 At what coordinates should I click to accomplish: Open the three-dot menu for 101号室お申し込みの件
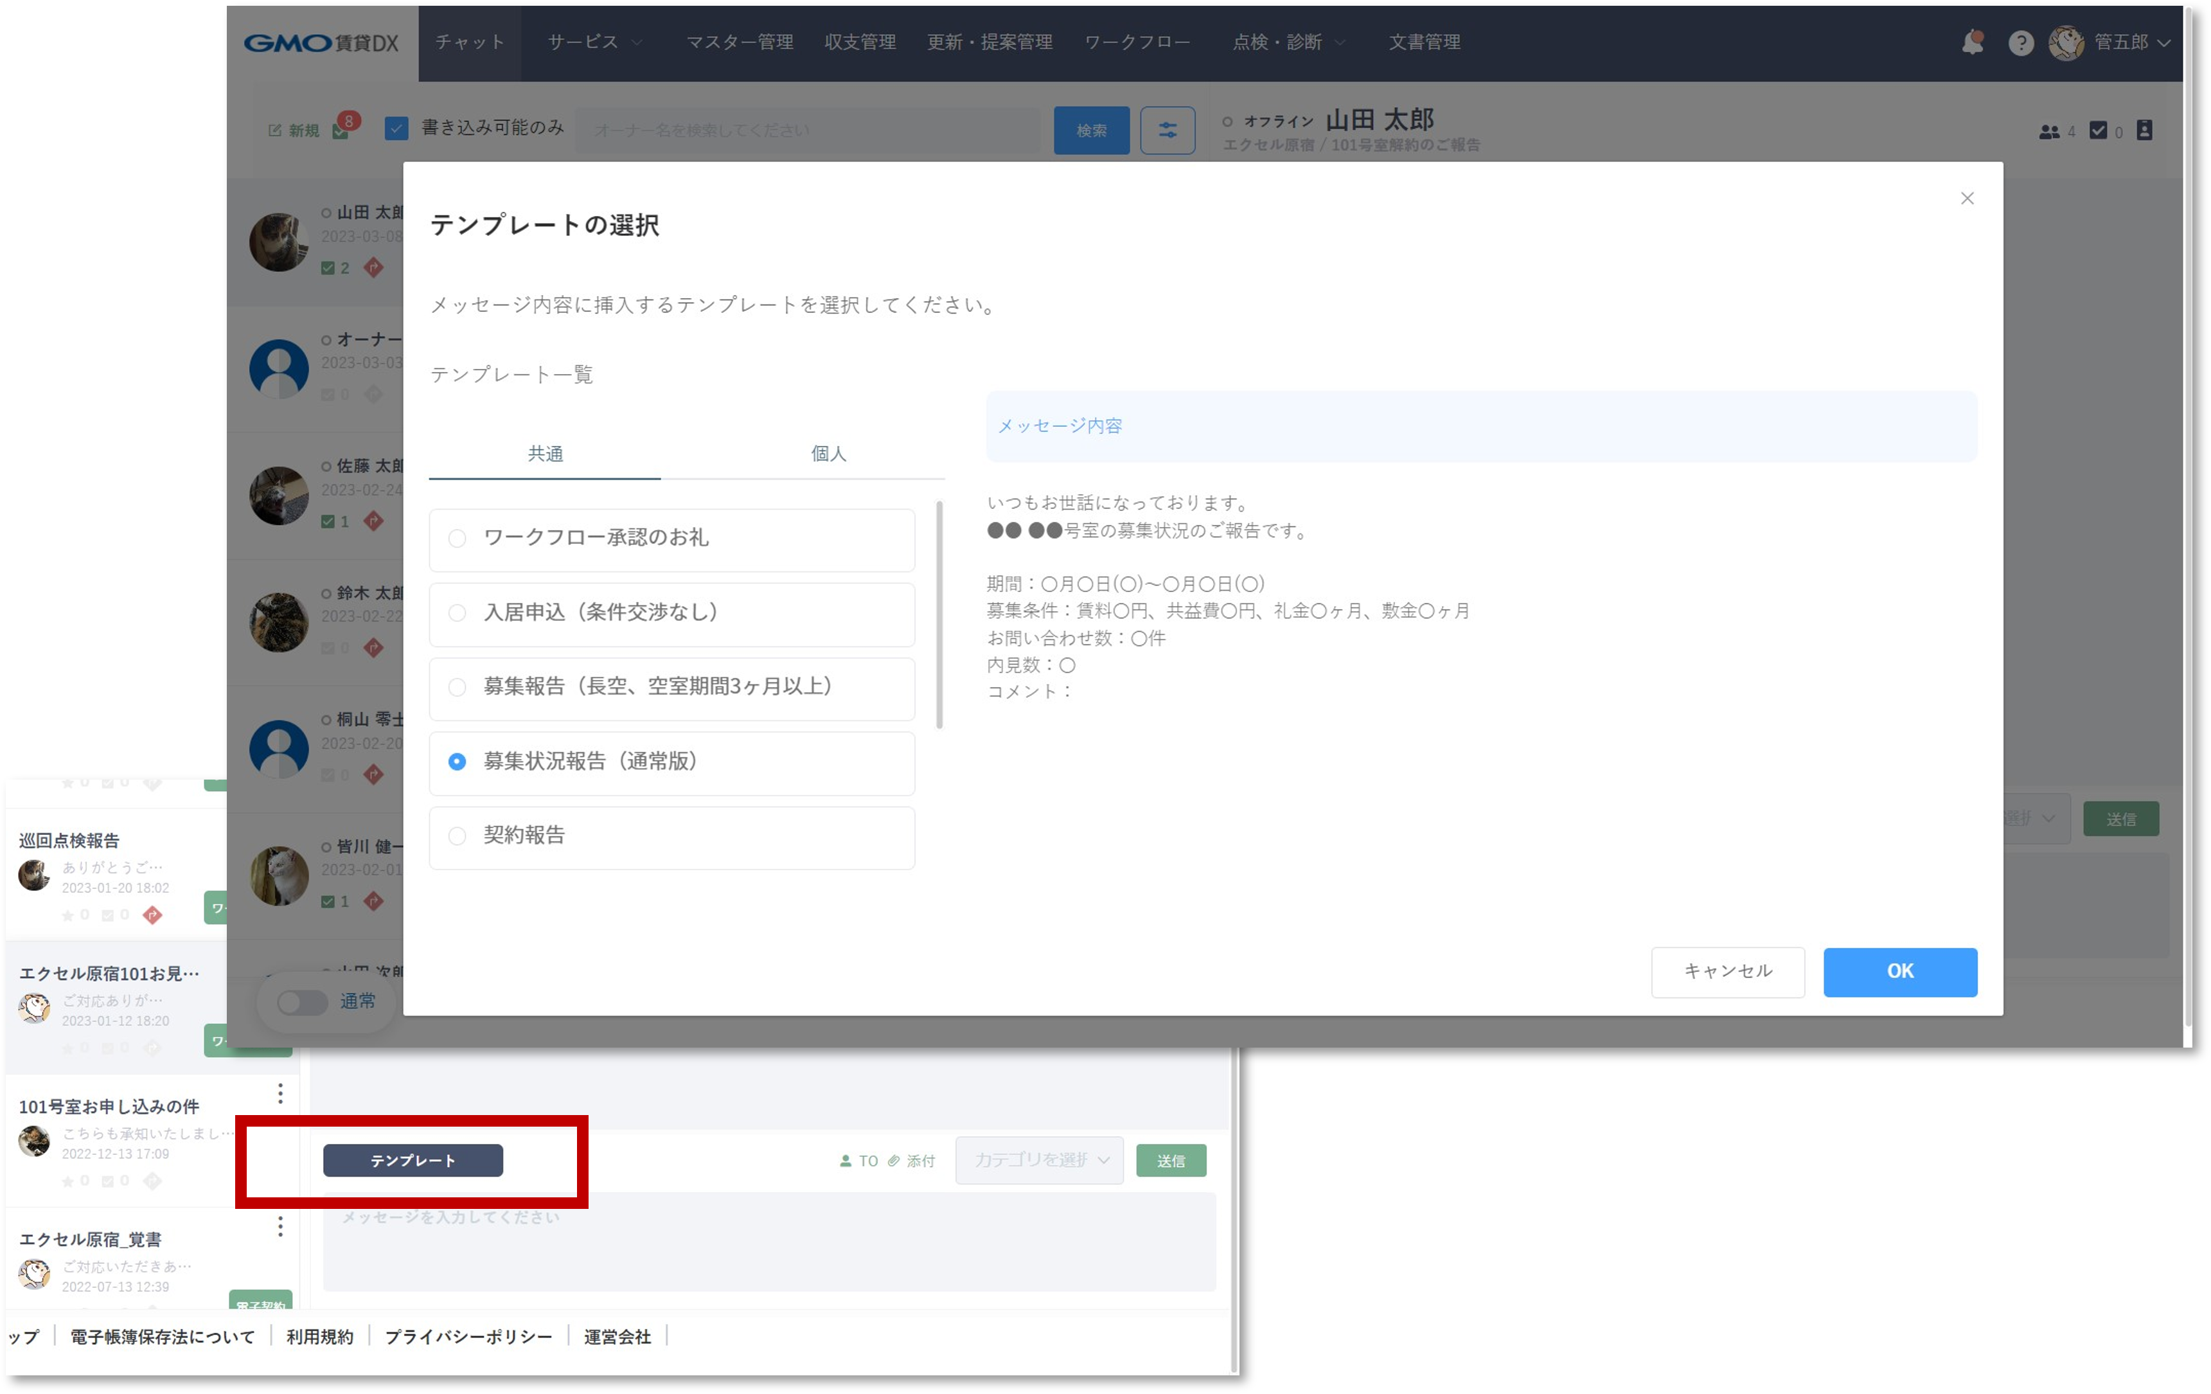tap(280, 1093)
